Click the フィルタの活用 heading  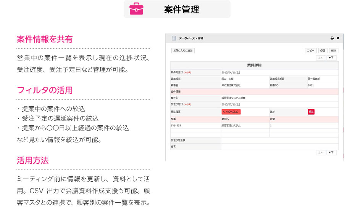pos(45,90)
